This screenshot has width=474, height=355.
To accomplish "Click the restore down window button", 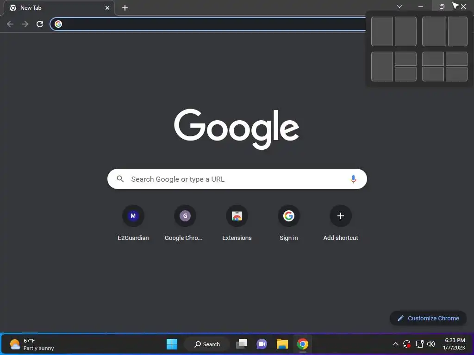I will pyautogui.click(x=442, y=6).
